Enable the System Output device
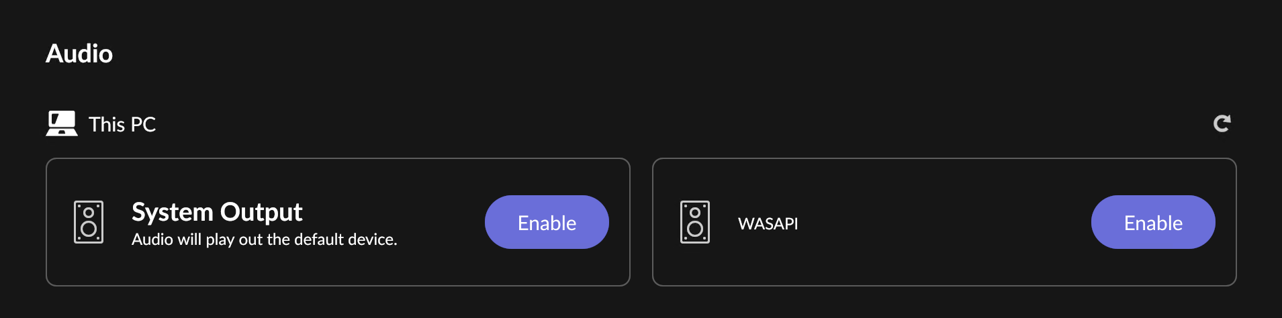Viewport: 1282px width, 318px height. point(547,222)
